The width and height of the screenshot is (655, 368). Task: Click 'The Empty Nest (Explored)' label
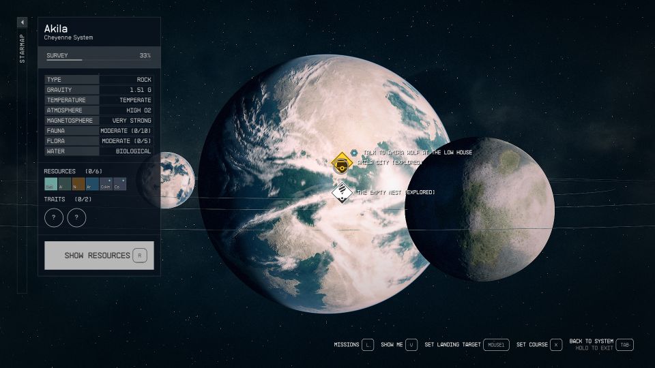tap(396, 192)
